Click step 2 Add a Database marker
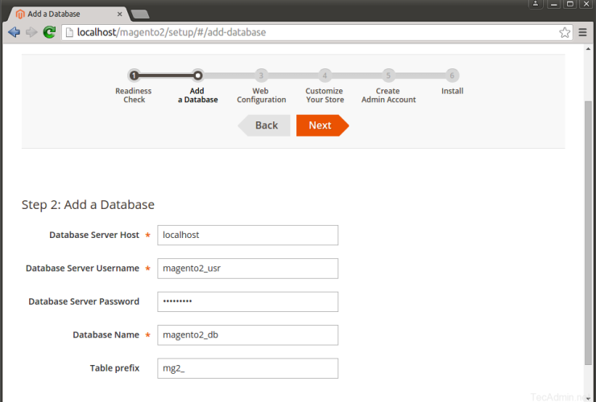Viewport: 596px width, 402px height. point(197,76)
